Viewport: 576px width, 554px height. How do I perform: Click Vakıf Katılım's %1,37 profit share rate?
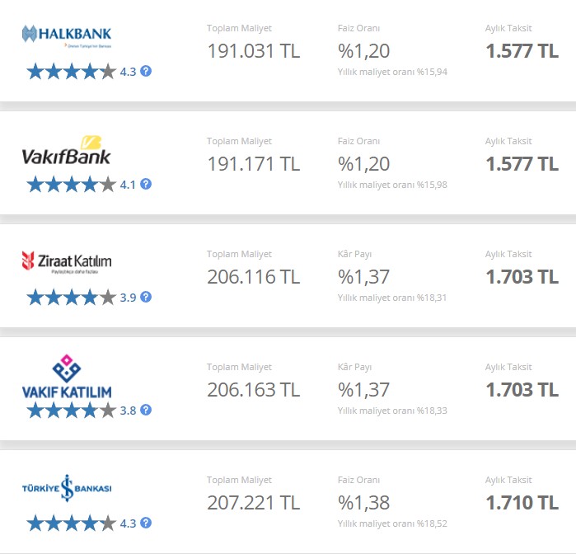click(x=363, y=390)
